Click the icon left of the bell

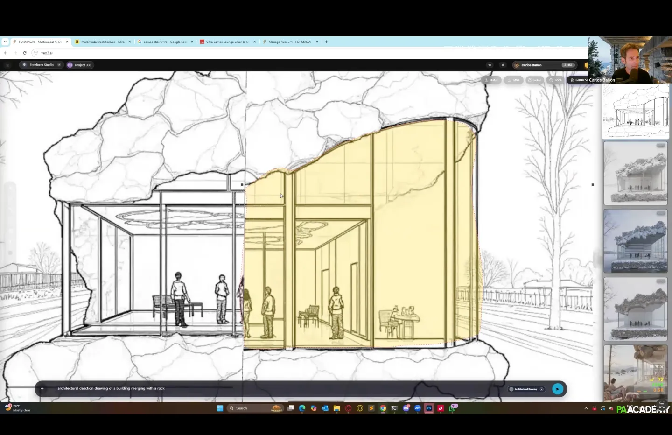tap(489, 65)
